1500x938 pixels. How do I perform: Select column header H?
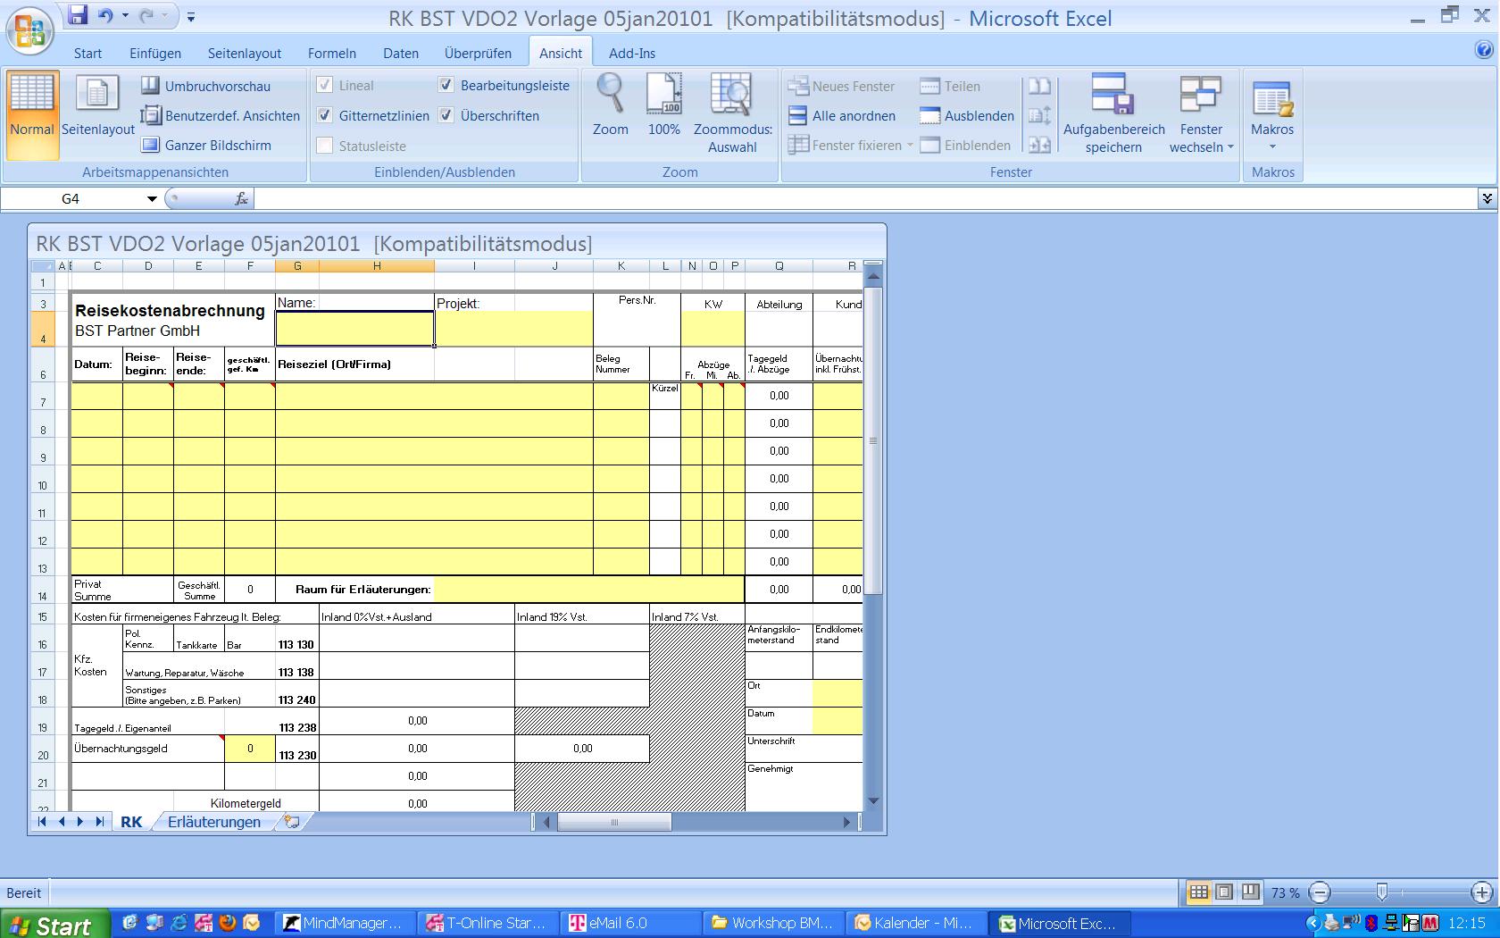point(376,265)
